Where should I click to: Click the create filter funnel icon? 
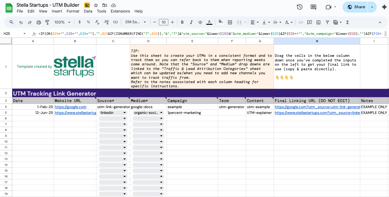pos(327,22)
